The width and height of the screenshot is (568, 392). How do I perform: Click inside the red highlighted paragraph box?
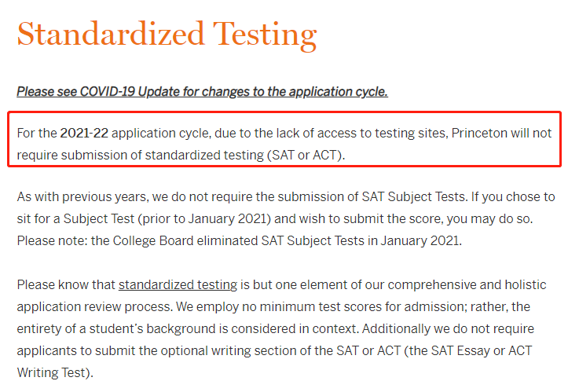click(x=284, y=139)
